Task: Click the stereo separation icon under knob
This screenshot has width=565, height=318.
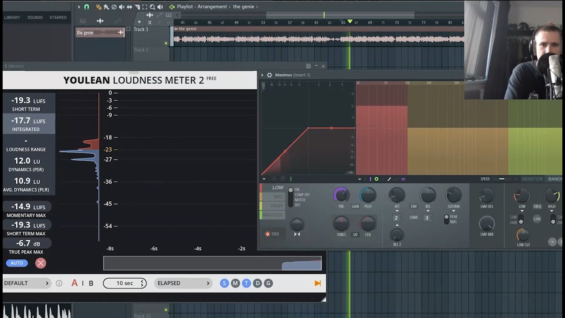Action: (297, 234)
